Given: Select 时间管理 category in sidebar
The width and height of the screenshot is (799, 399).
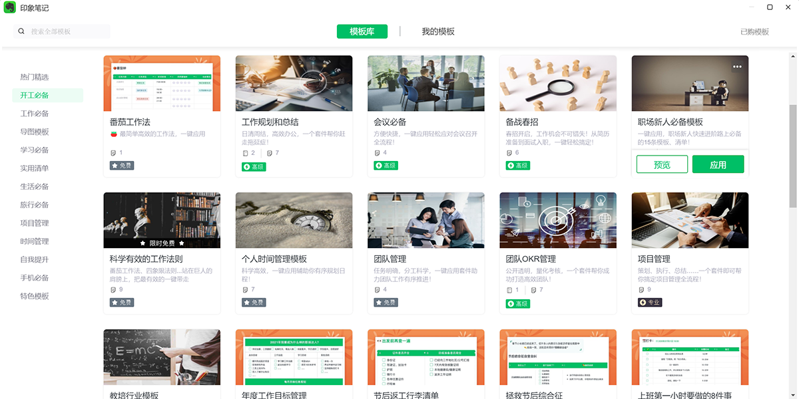Looking at the screenshot, I should [x=35, y=241].
